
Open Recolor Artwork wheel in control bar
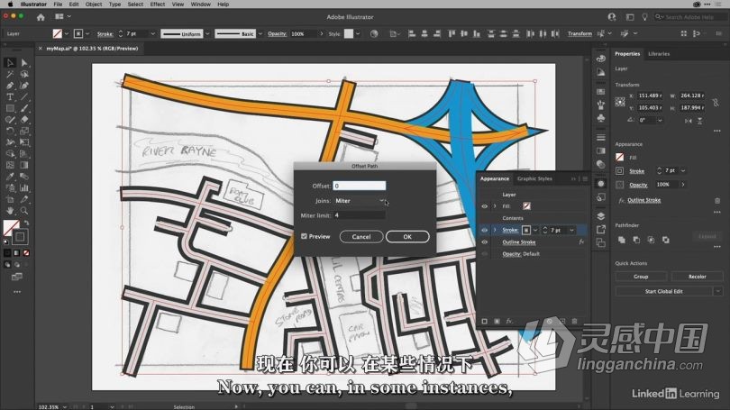pos(374,34)
